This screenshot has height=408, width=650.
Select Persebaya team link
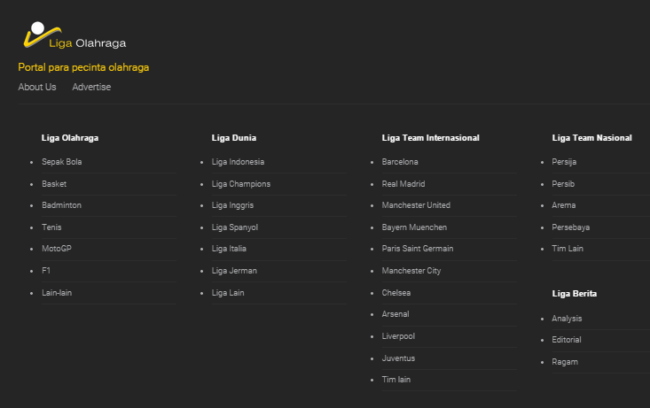(570, 227)
